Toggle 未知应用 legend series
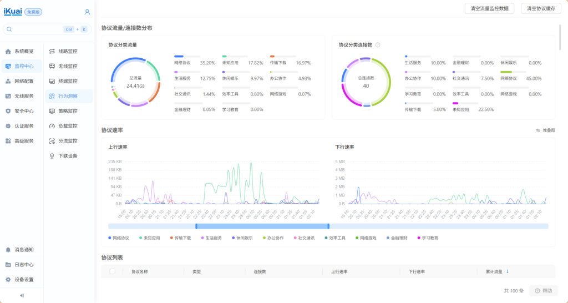The image size is (568, 303). click(150, 238)
